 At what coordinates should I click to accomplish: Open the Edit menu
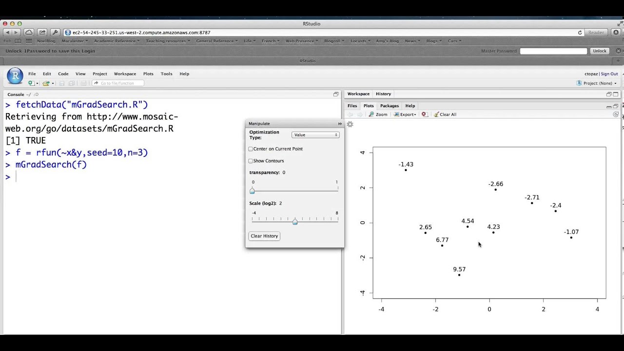47,74
